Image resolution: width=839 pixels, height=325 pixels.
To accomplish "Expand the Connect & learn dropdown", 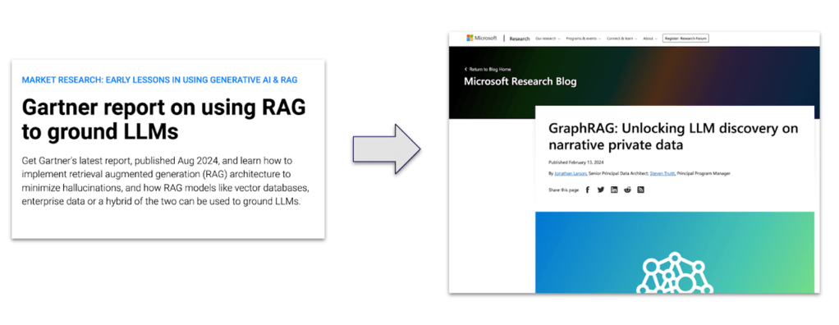I will pos(621,39).
